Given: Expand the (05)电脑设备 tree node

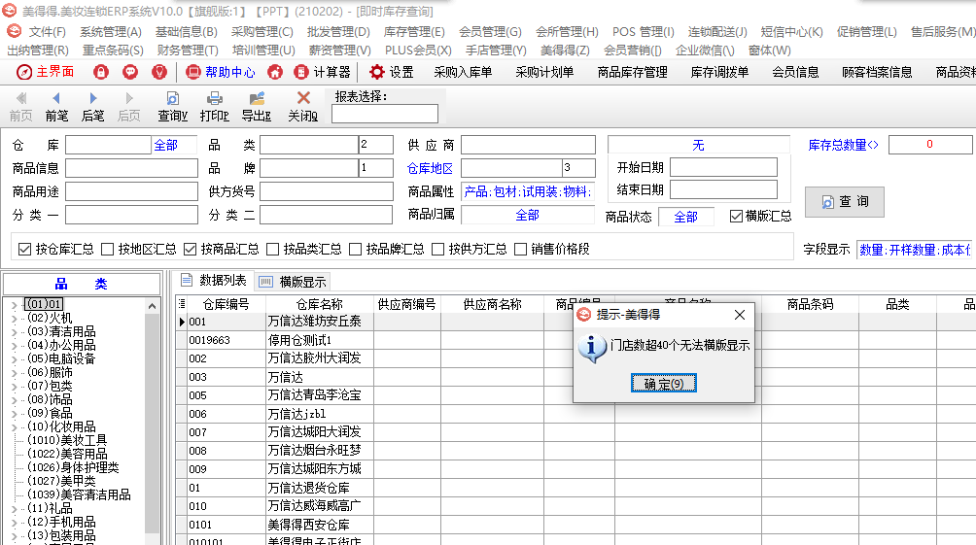Looking at the screenshot, I should point(15,359).
